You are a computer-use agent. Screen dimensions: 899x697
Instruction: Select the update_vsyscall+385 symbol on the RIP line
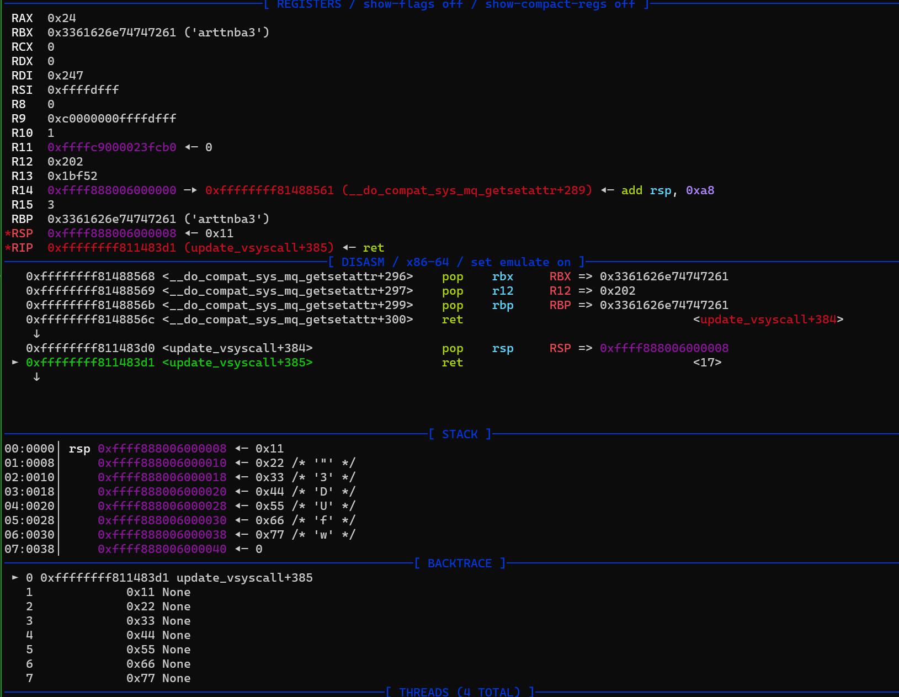click(x=259, y=248)
